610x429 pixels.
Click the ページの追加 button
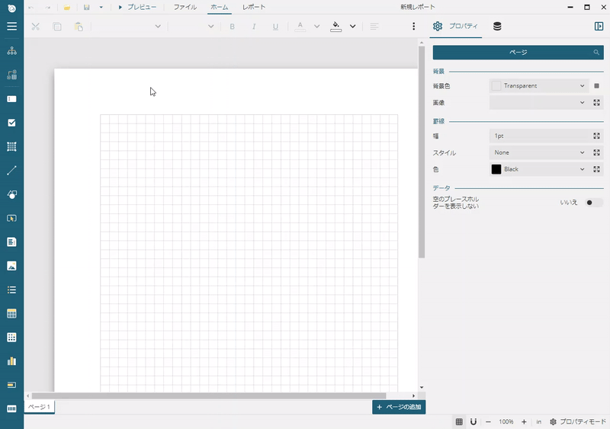pyautogui.click(x=399, y=408)
